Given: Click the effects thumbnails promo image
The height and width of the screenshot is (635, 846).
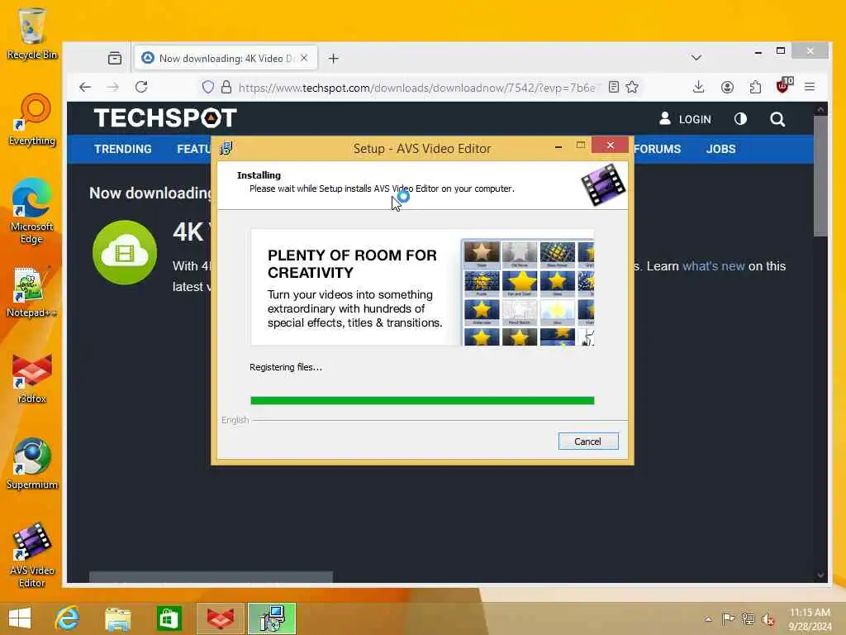Looking at the screenshot, I should pos(528,292).
